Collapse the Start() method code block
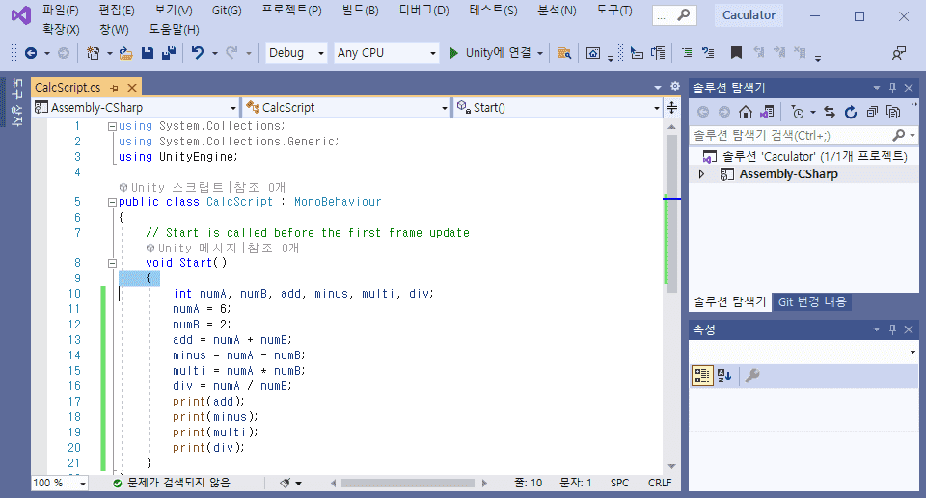926x498 pixels. pyautogui.click(x=113, y=263)
